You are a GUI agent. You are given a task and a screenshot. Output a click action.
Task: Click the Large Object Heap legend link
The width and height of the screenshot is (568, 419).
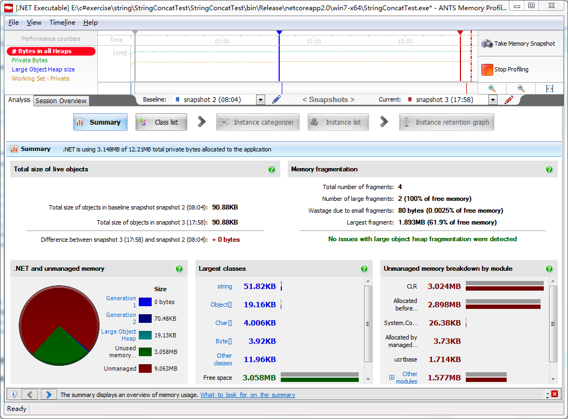pyautogui.click(x=118, y=335)
